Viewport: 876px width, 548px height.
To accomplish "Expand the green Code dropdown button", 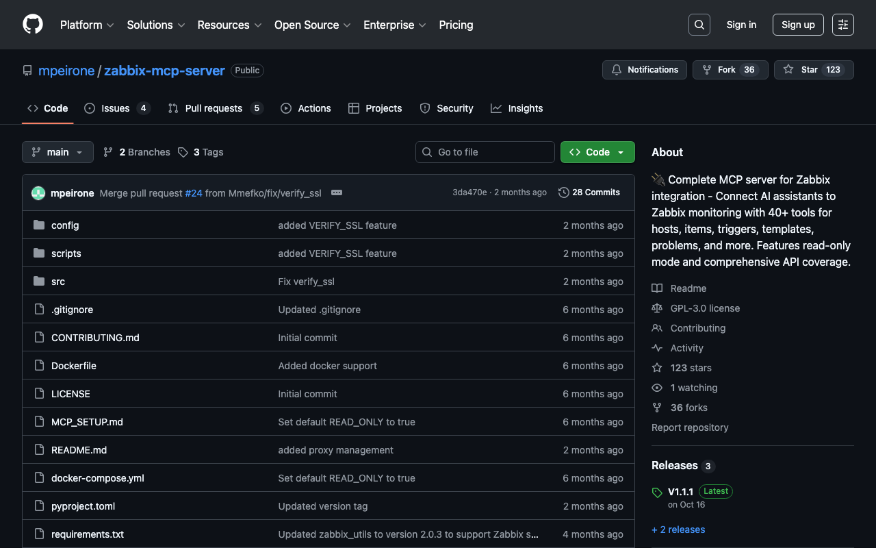I will click(597, 152).
